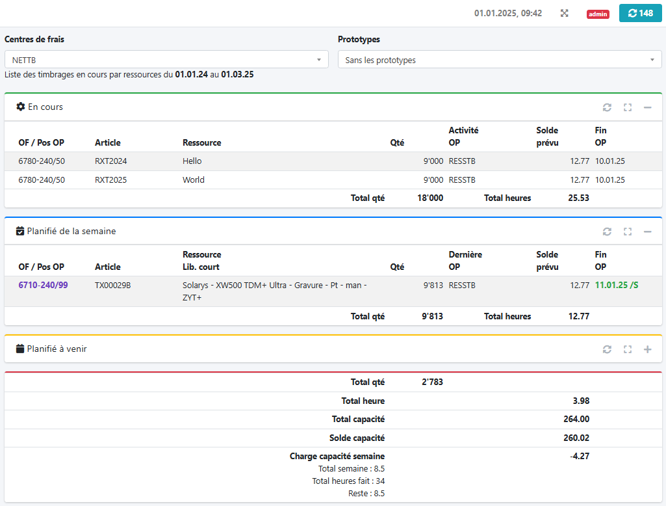Click the green 11.01.25 /S date

click(617, 285)
